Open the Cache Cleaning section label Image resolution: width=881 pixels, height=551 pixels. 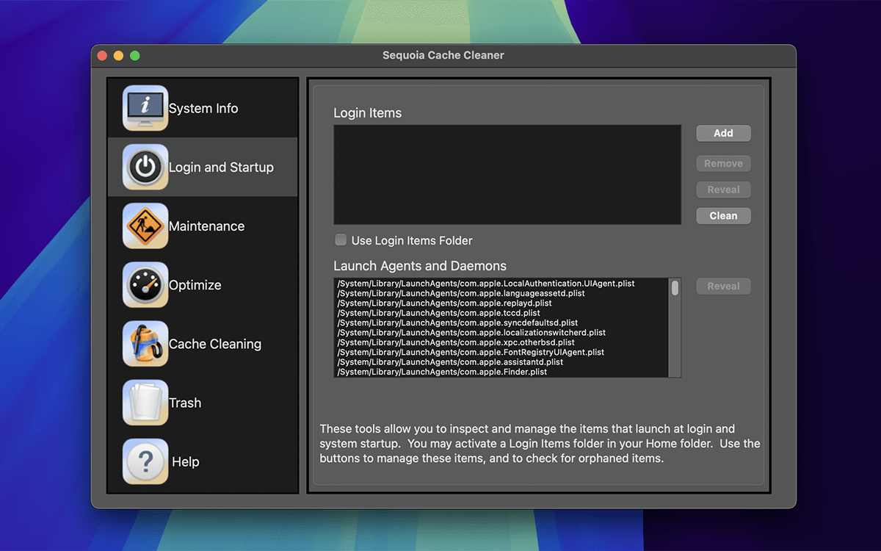(x=215, y=344)
